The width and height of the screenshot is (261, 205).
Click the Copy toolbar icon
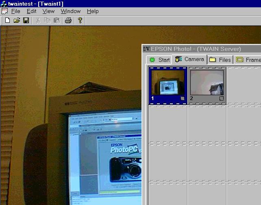[x=48, y=20]
